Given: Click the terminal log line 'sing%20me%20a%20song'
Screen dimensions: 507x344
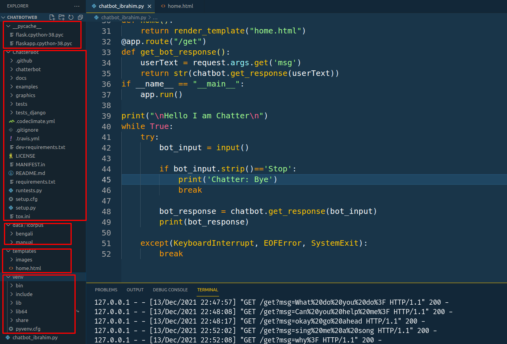Looking at the screenshot, I should pyautogui.click(x=266, y=331).
